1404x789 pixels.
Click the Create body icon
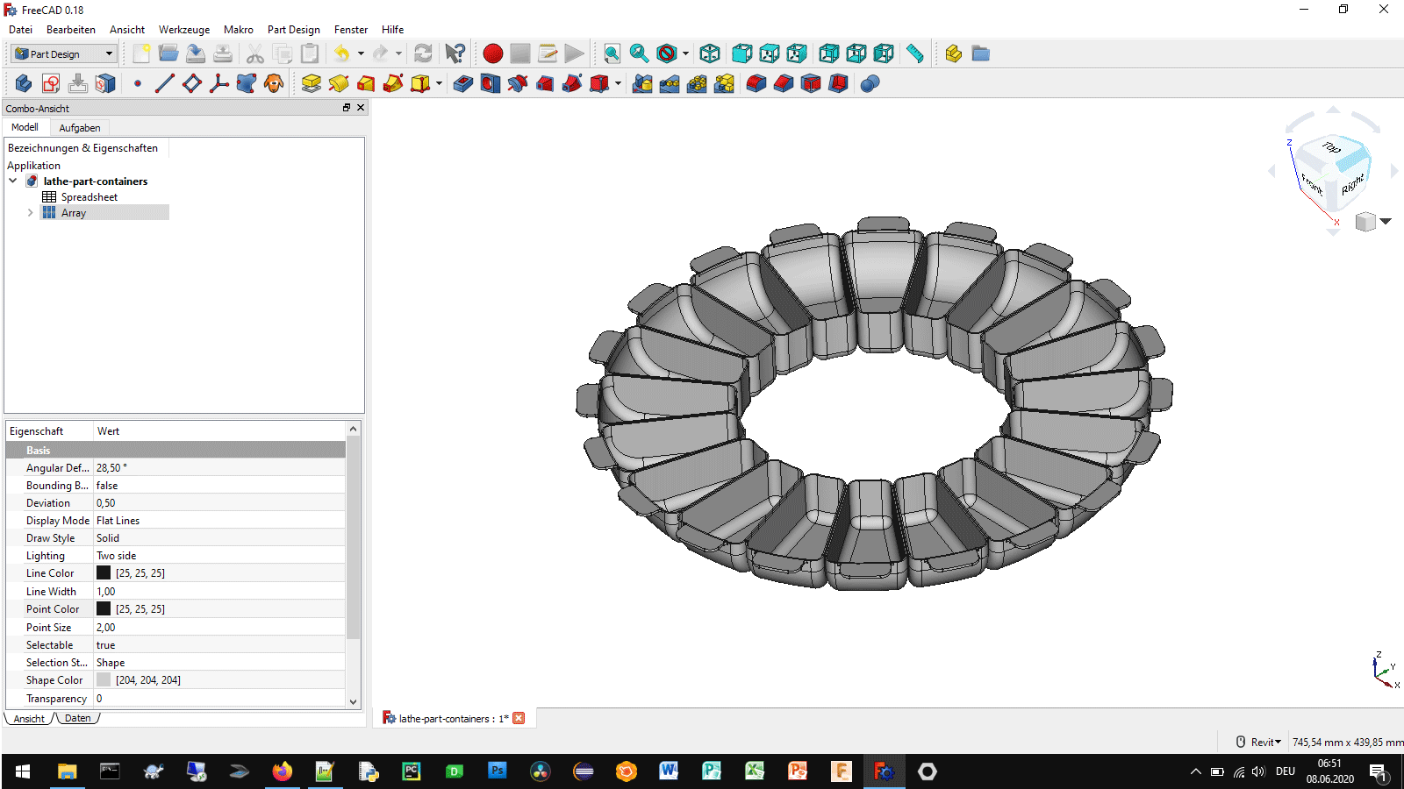click(24, 83)
